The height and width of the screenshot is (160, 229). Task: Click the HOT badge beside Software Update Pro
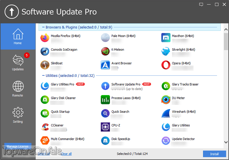pos(147,84)
